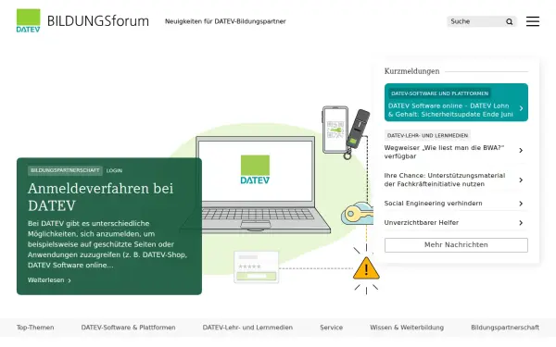Open Anmeldeverfahren bei DATEV headline
The height and width of the screenshot is (347, 556).
pyautogui.click(x=100, y=197)
